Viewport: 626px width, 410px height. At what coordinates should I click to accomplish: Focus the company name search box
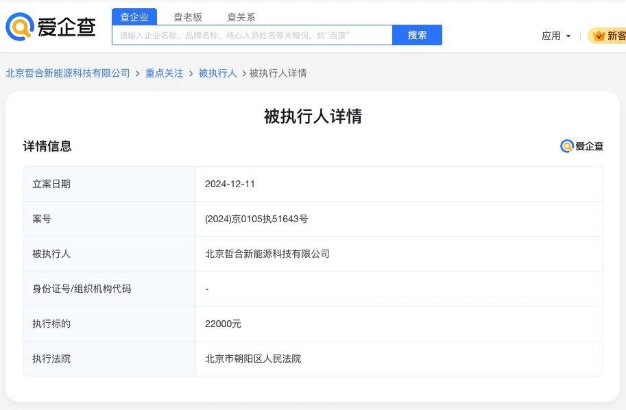252,35
